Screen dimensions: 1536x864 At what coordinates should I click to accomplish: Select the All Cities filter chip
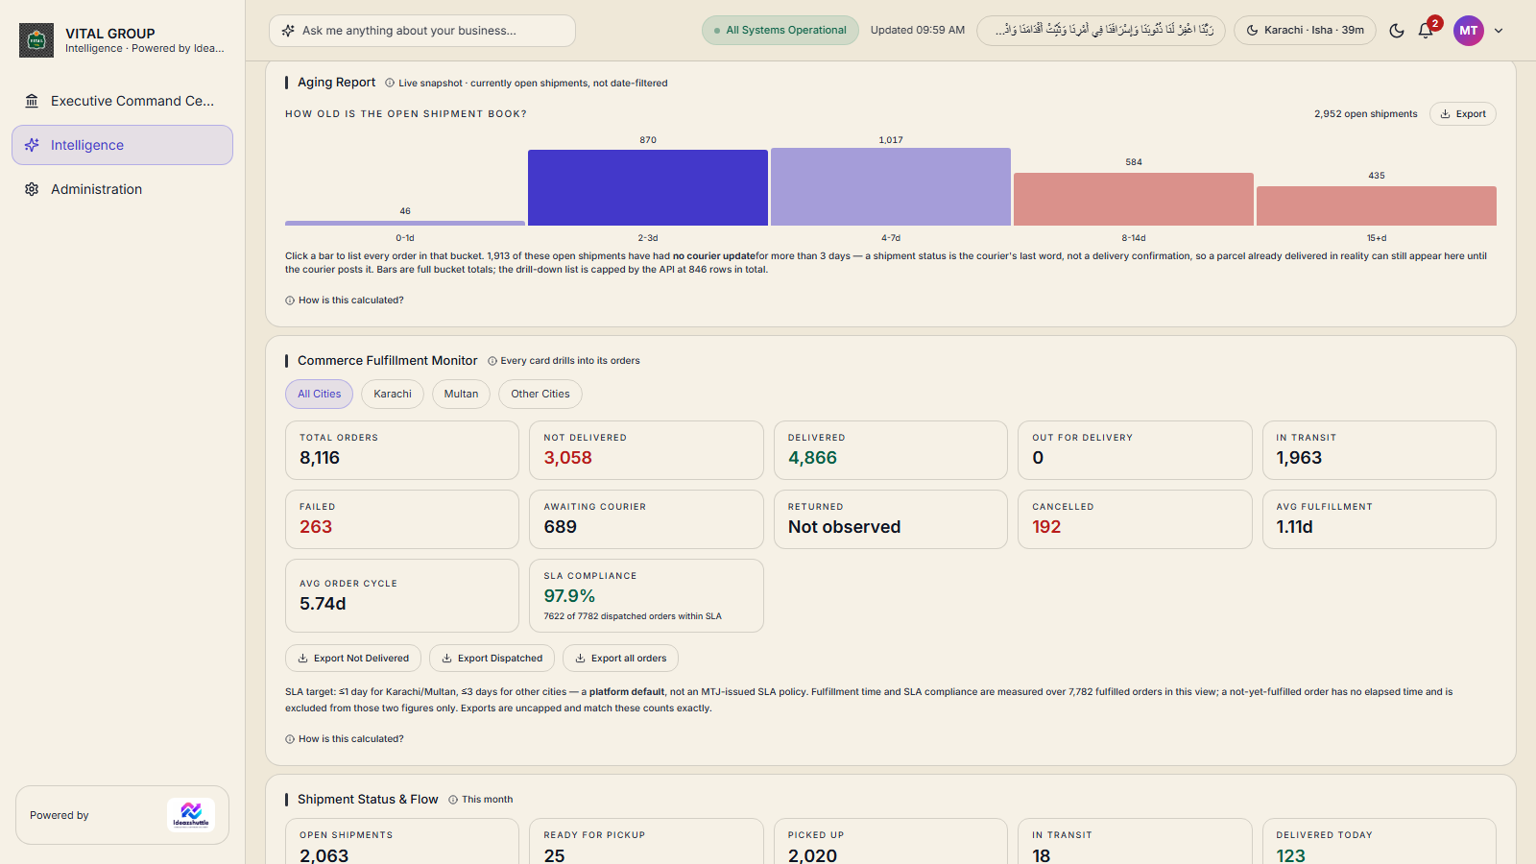[320, 394]
